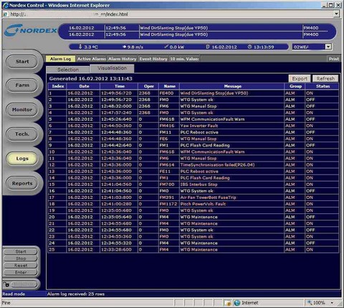Switch to the Alarm Log tab
Screen dimensions: 344x308
[x=60, y=59]
